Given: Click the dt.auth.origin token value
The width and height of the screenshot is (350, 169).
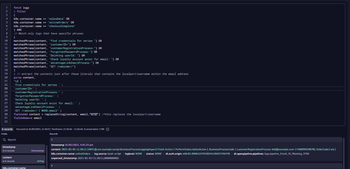Looking at the screenshot, I should point(206,154).
